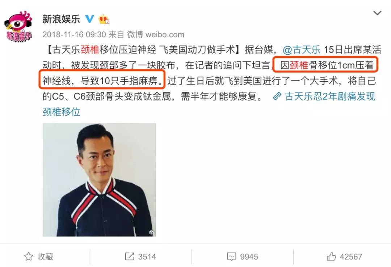Open the @古天乐 mention link
391x267 pixels.
click(x=302, y=50)
